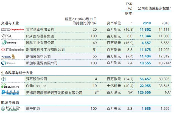Click the company name 无锡药明康德新药开发股份有限公司
This screenshot has height=113, width=174.
pos(54,93)
